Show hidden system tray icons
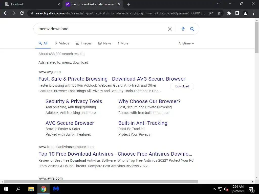259x194 pixels. (214, 189)
